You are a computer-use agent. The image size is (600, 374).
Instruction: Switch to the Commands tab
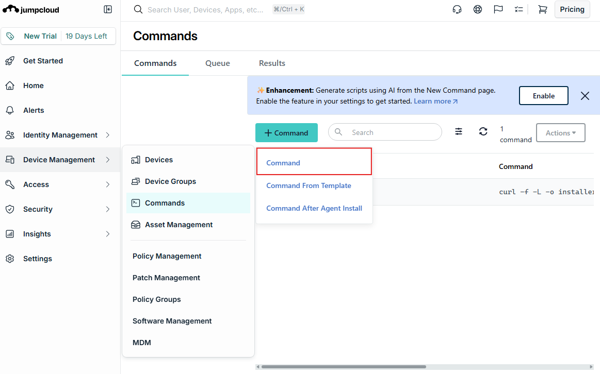(x=155, y=63)
